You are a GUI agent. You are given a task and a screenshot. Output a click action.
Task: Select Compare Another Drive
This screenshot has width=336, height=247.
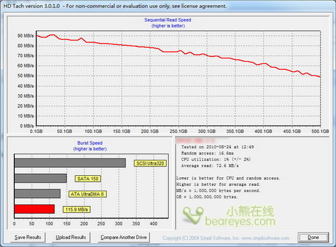pos(124,237)
